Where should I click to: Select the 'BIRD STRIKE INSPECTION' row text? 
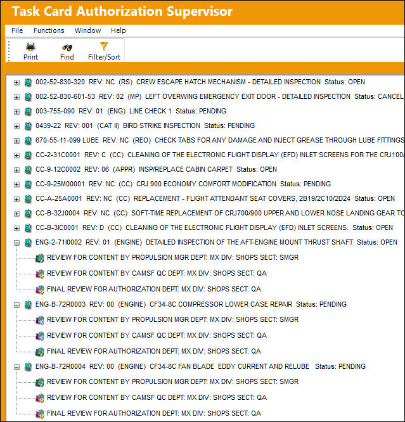coord(145,125)
